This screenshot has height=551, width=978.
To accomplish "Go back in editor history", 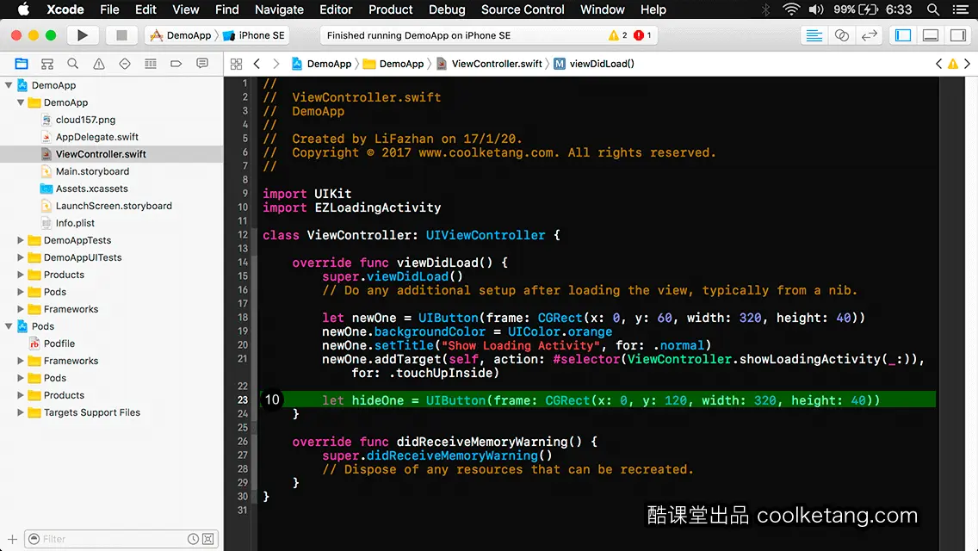I will (x=257, y=64).
